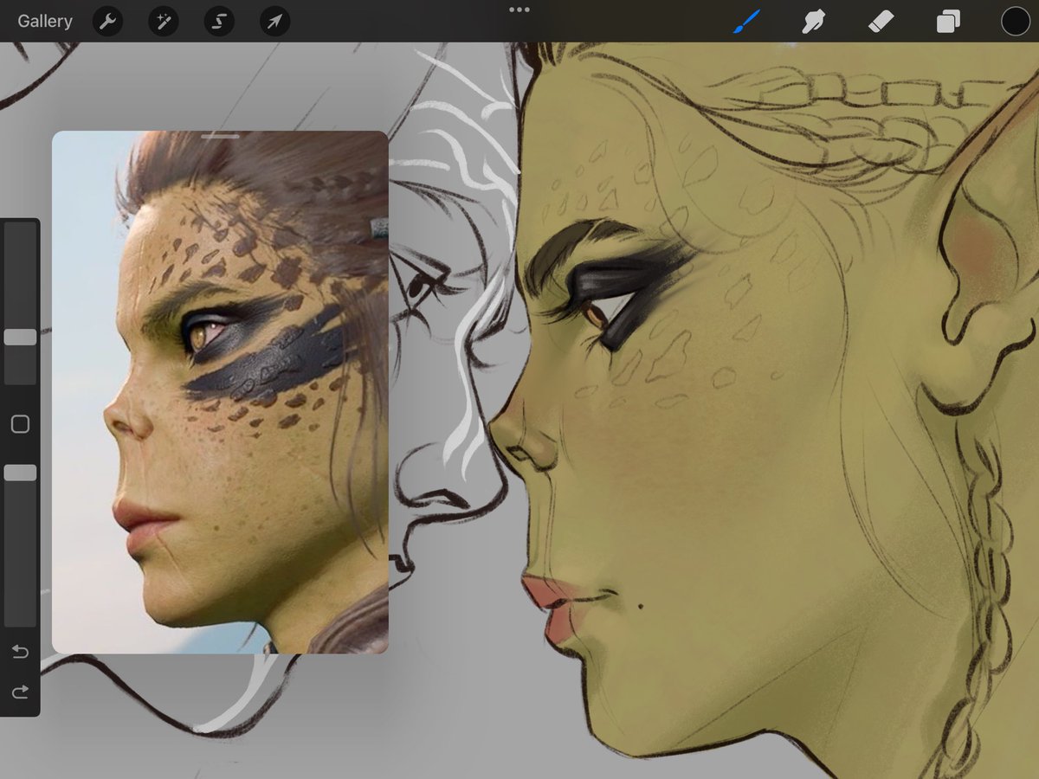Open the active color picker circle
The height and width of the screenshot is (779, 1039).
(1016, 21)
